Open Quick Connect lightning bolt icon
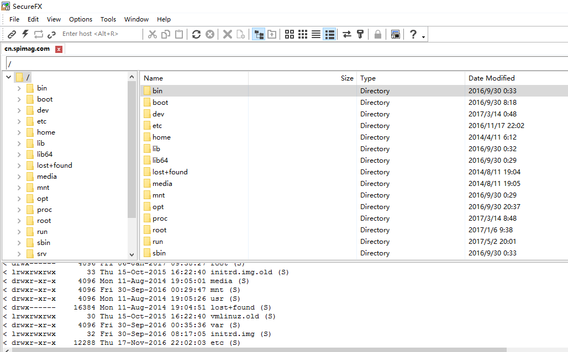568x352 pixels. (25, 34)
